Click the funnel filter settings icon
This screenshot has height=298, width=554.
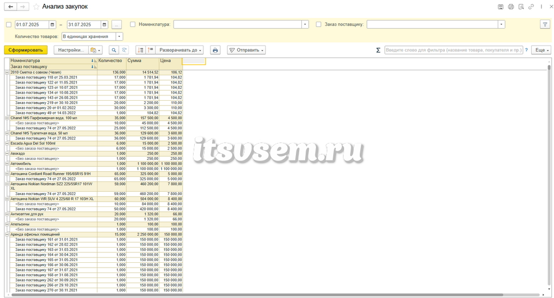pyautogui.click(x=545, y=24)
